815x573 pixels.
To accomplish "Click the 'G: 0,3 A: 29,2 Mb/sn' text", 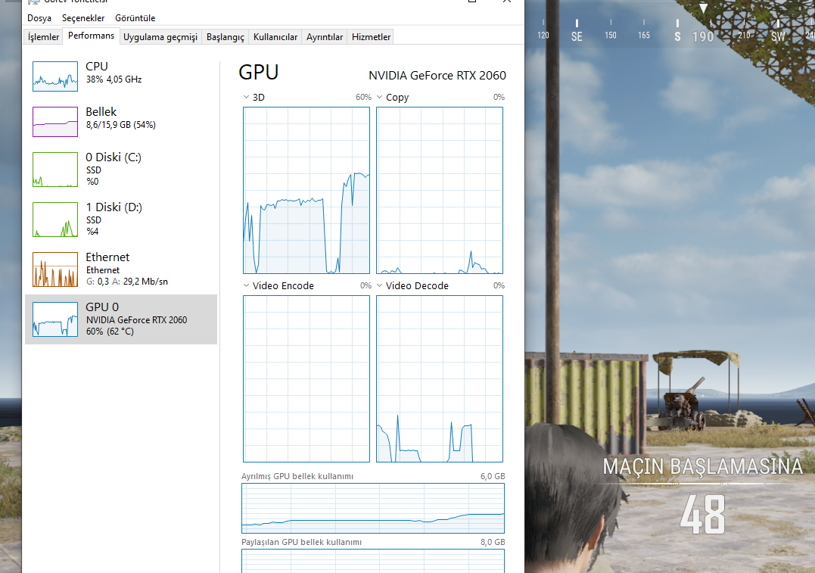I will (127, 282).
